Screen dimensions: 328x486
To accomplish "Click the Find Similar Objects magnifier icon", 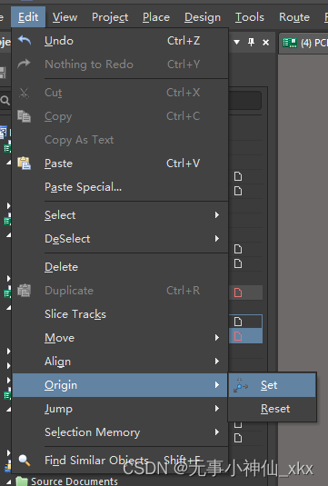I will pyautogui.click(x=25, y=461).
